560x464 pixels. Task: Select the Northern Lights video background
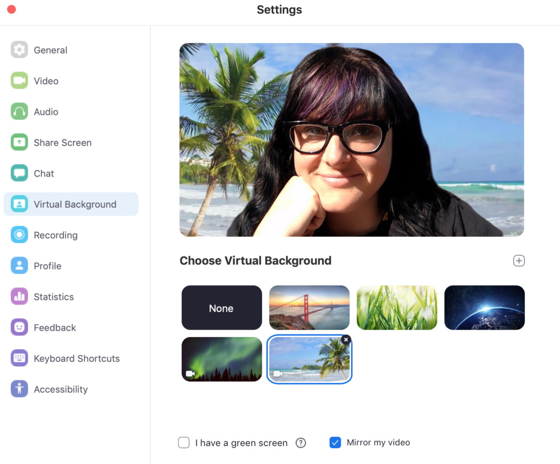(221, 359)
